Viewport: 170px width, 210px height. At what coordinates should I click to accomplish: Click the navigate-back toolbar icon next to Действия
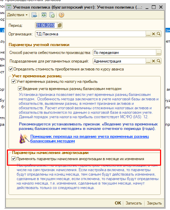pos(34,15)
